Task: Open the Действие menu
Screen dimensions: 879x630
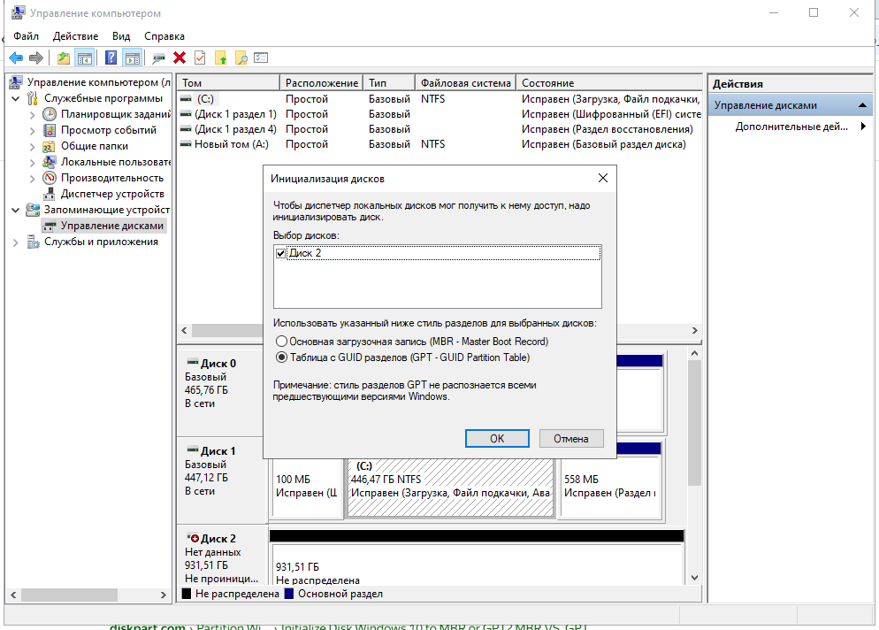Action: coord(75,36)
